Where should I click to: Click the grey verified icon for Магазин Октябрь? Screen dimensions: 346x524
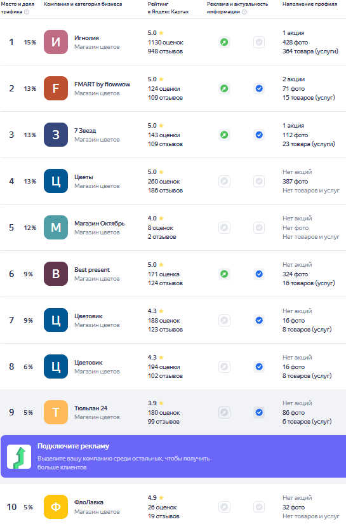(259, 228)
